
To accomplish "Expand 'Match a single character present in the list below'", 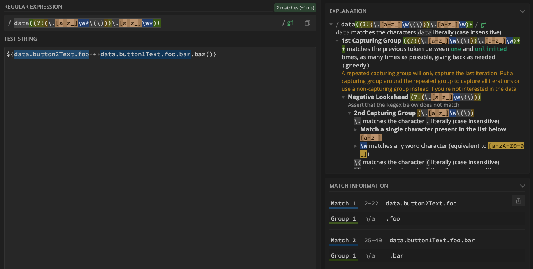I will click(x=356, y=129).
